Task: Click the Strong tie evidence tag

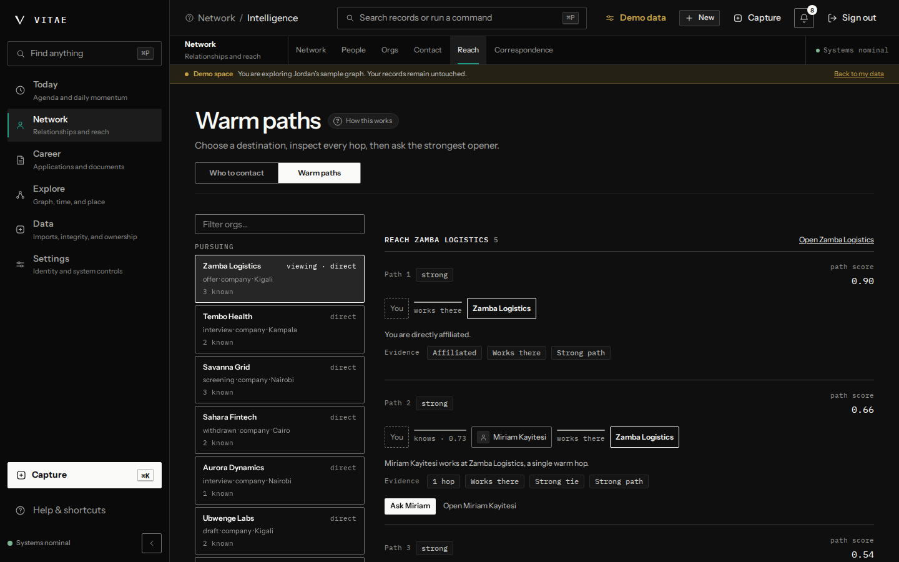Action: [x=557, y=481]
